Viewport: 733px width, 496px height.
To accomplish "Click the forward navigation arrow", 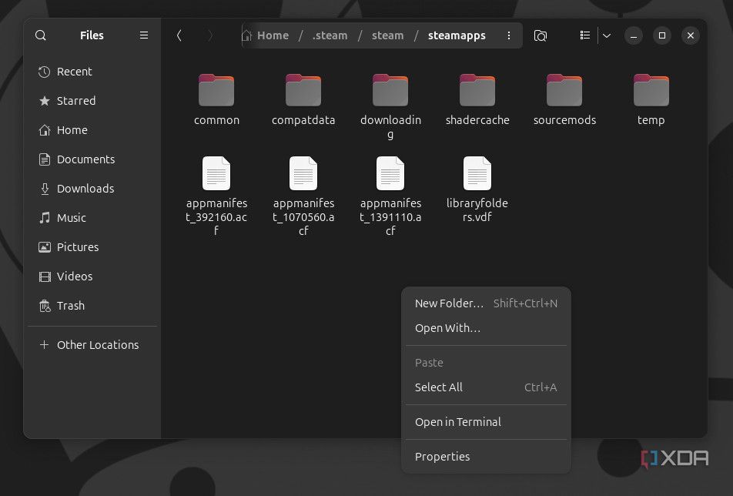I will (x=210, y=35).
